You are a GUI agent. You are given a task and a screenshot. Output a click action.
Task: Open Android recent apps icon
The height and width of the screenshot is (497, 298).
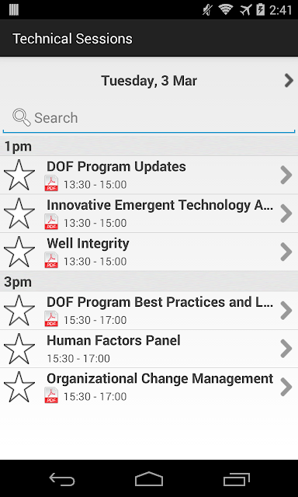pos(236,479)
